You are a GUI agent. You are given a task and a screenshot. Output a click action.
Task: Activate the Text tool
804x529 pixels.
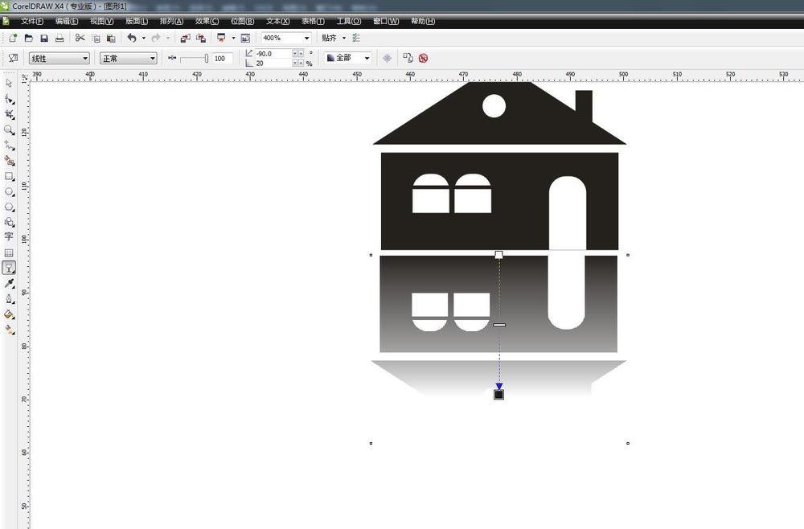[x=9, y=237]
